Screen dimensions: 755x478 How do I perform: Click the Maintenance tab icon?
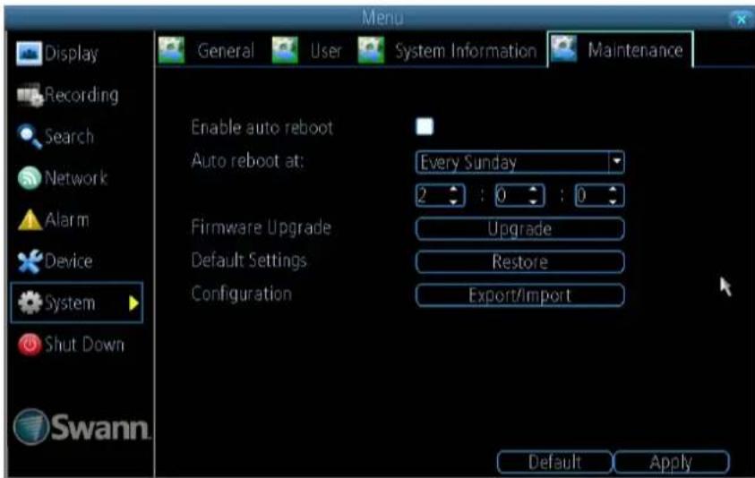pos(563,49)
